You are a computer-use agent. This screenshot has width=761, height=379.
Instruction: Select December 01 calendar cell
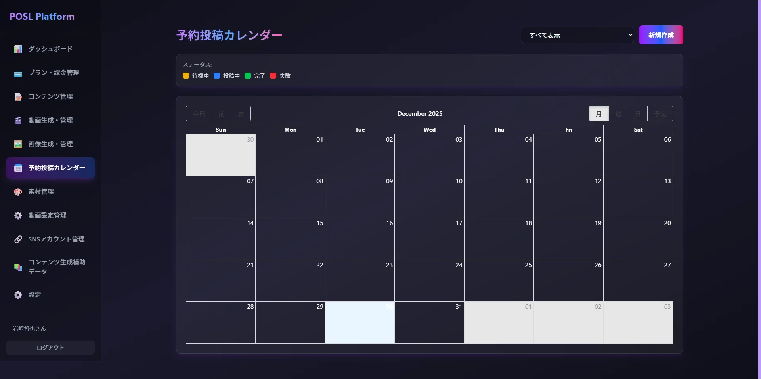[291, 155]
